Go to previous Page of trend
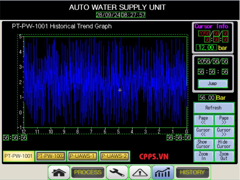This screenshot has height=180, width=240. click(x=203, y=120)
